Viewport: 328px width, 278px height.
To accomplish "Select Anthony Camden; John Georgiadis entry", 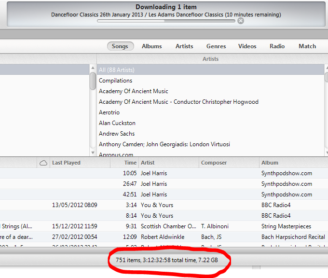I will coord(210,144).
